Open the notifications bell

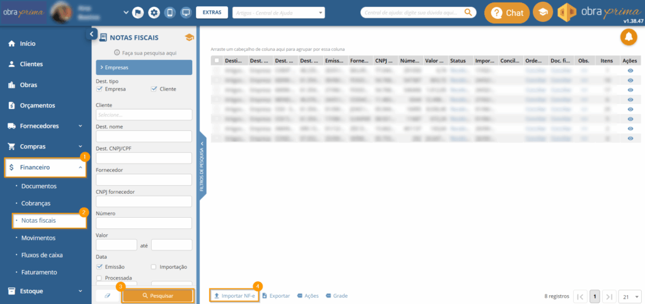(x=628, y=38)
